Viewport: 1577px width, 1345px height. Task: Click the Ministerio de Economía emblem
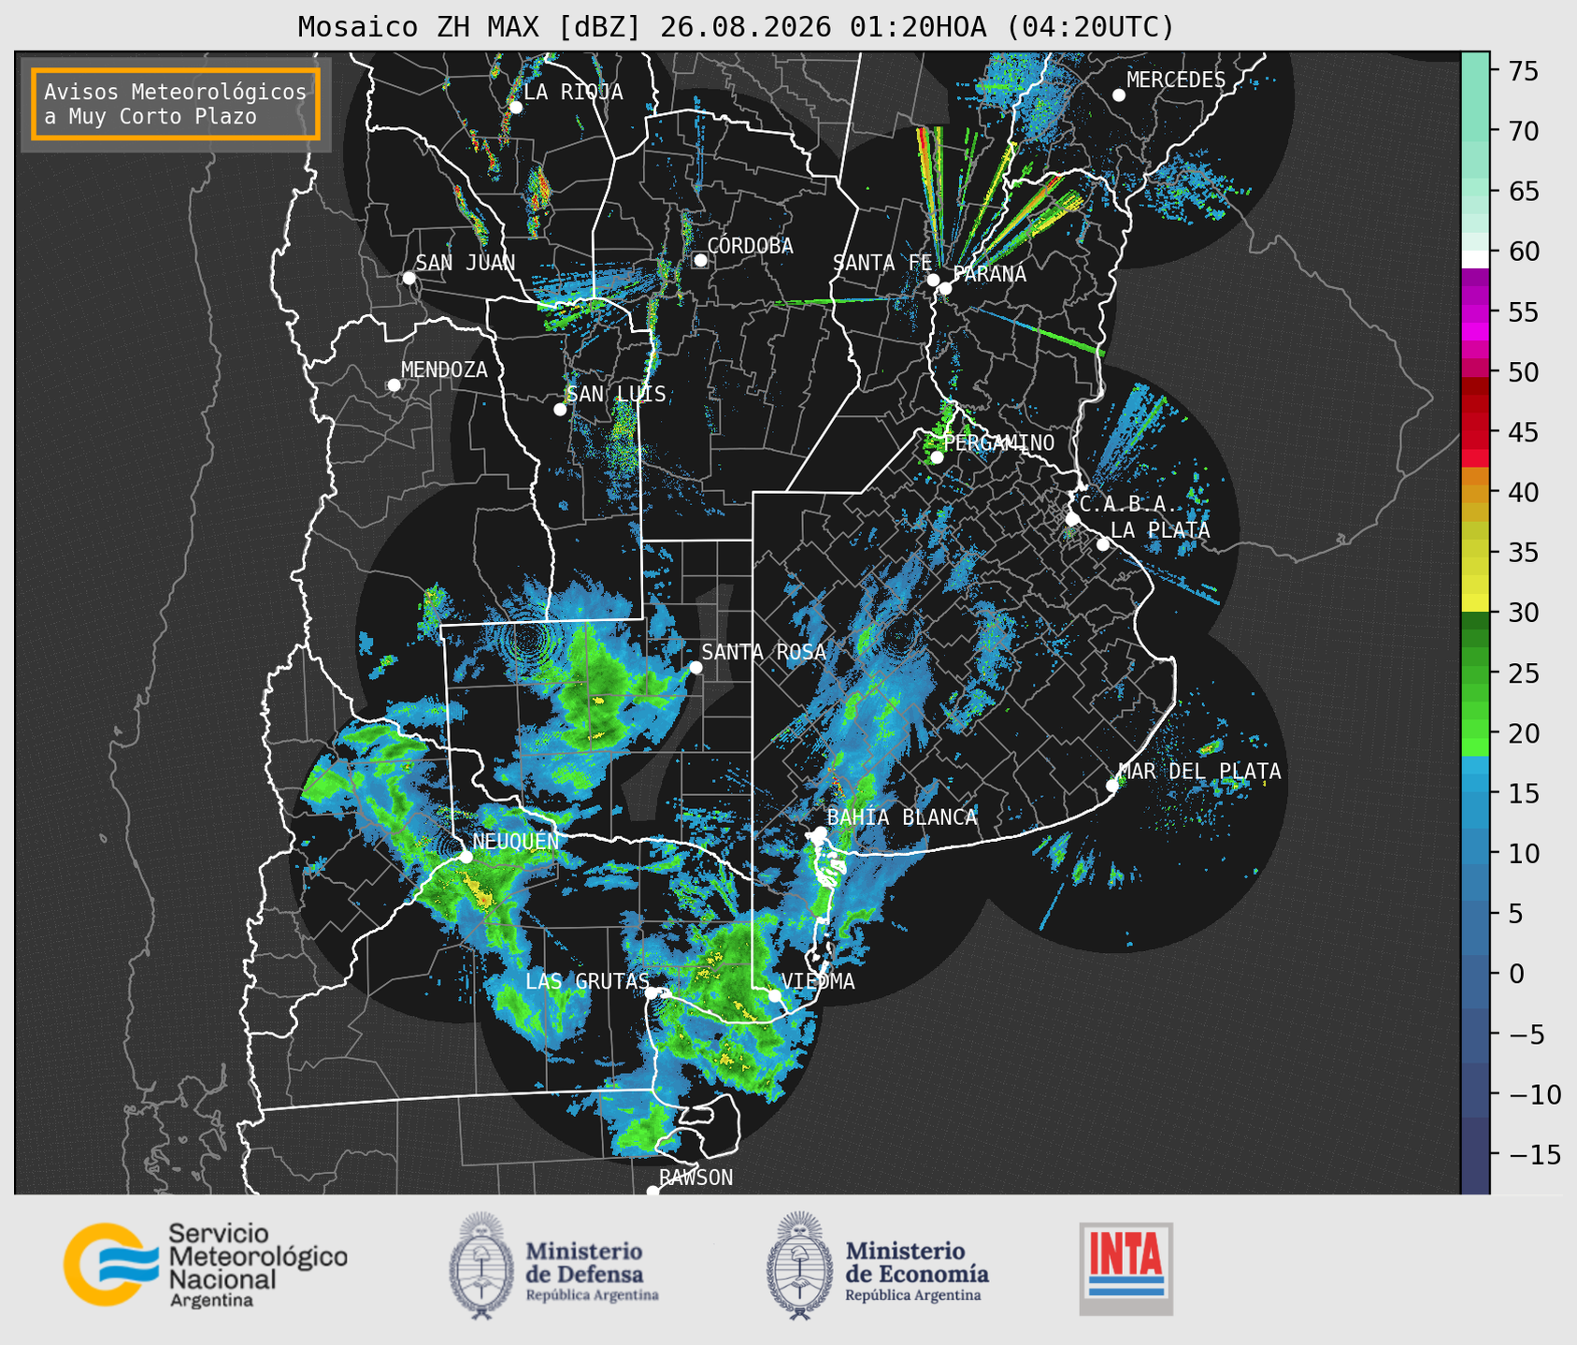(x=798, y=1265)
